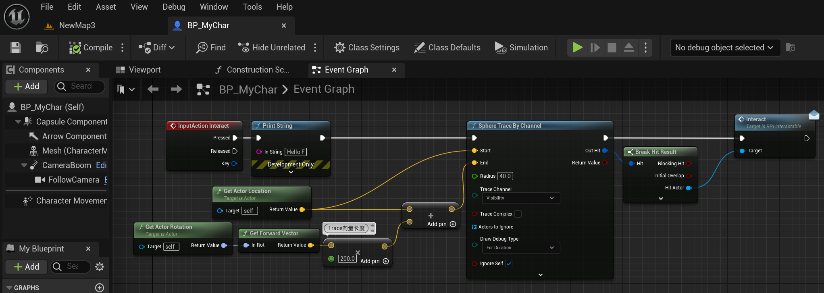This screenshot has height=293, width=824.
Task: Select Character Movement component
Action: (65, 201)
